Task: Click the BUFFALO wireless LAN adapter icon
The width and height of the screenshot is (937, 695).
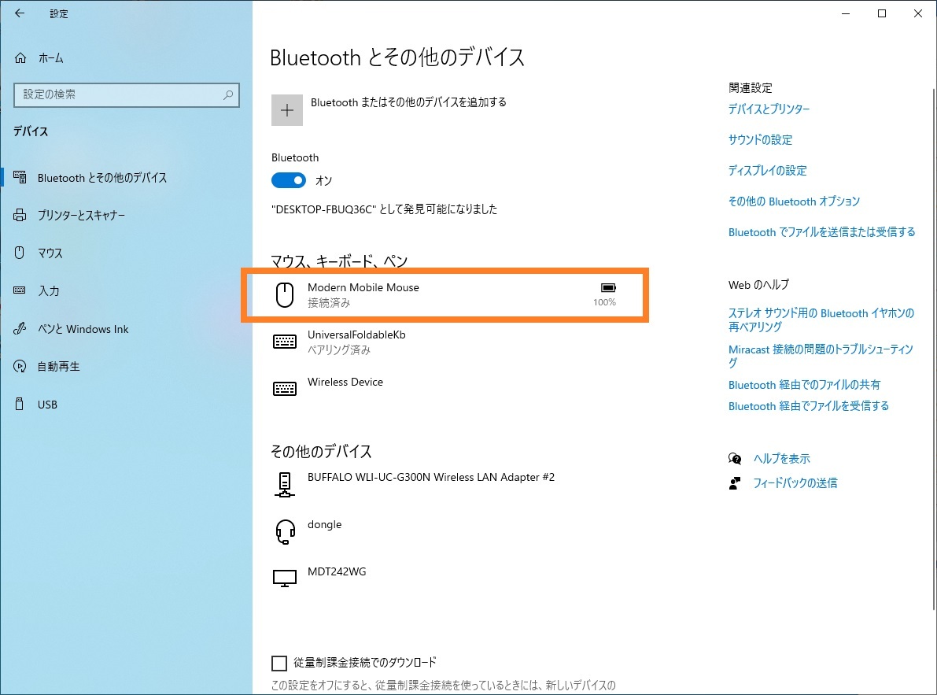Action: click(x=285, y=484)
